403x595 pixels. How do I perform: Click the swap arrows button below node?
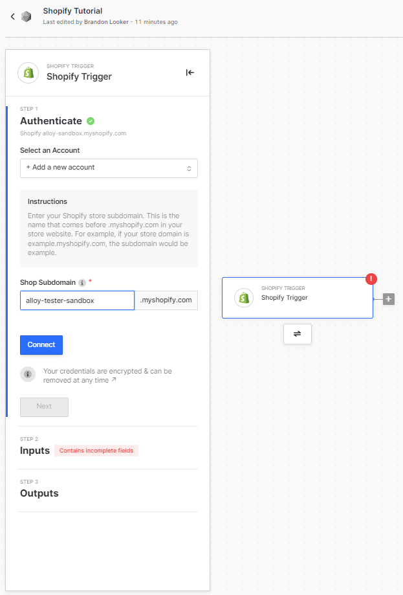point(297,333)
